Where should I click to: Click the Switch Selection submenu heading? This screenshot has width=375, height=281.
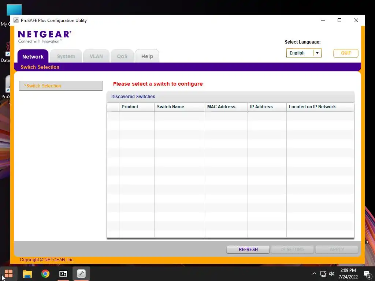tap(40, 67)
